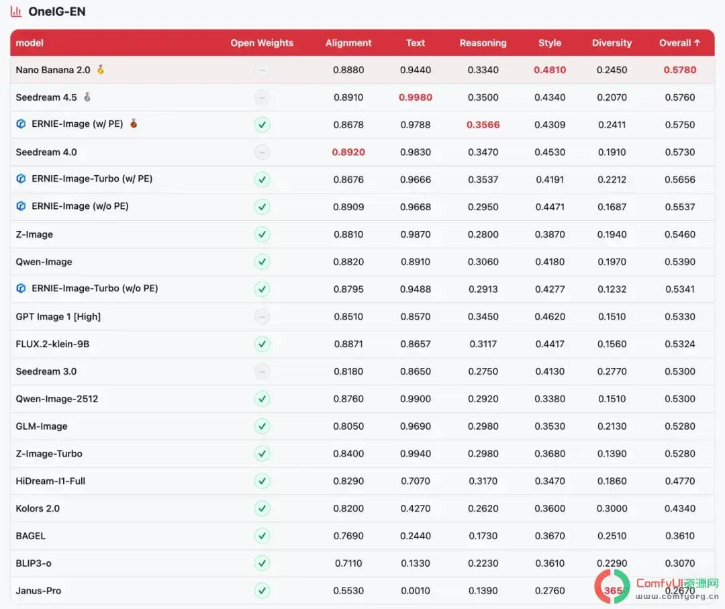Click the bar chart icon beside OneIG-EN
This screenshot has width=725, height=609.
coord(16,11)
